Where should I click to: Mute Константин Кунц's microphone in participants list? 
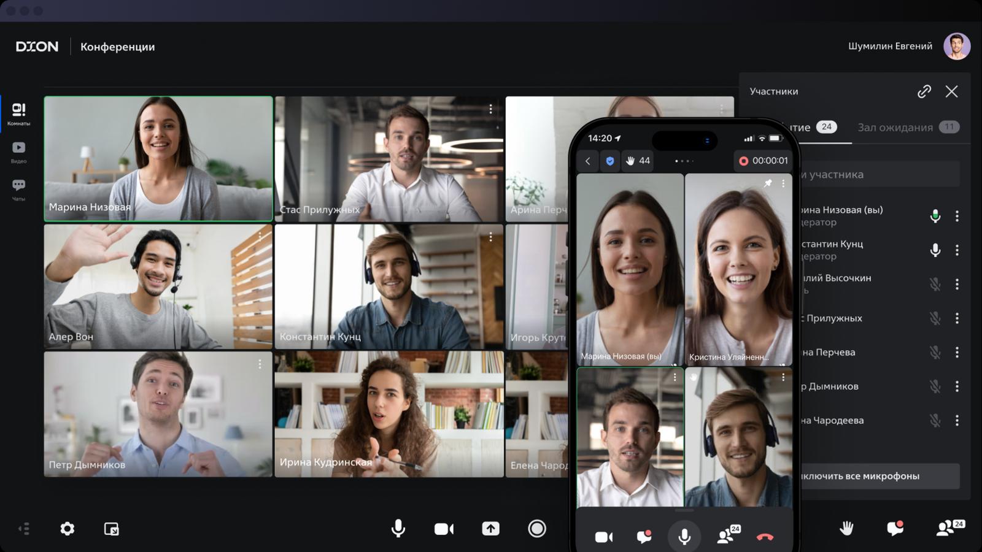pyautogui.click(x=935, y=250)
